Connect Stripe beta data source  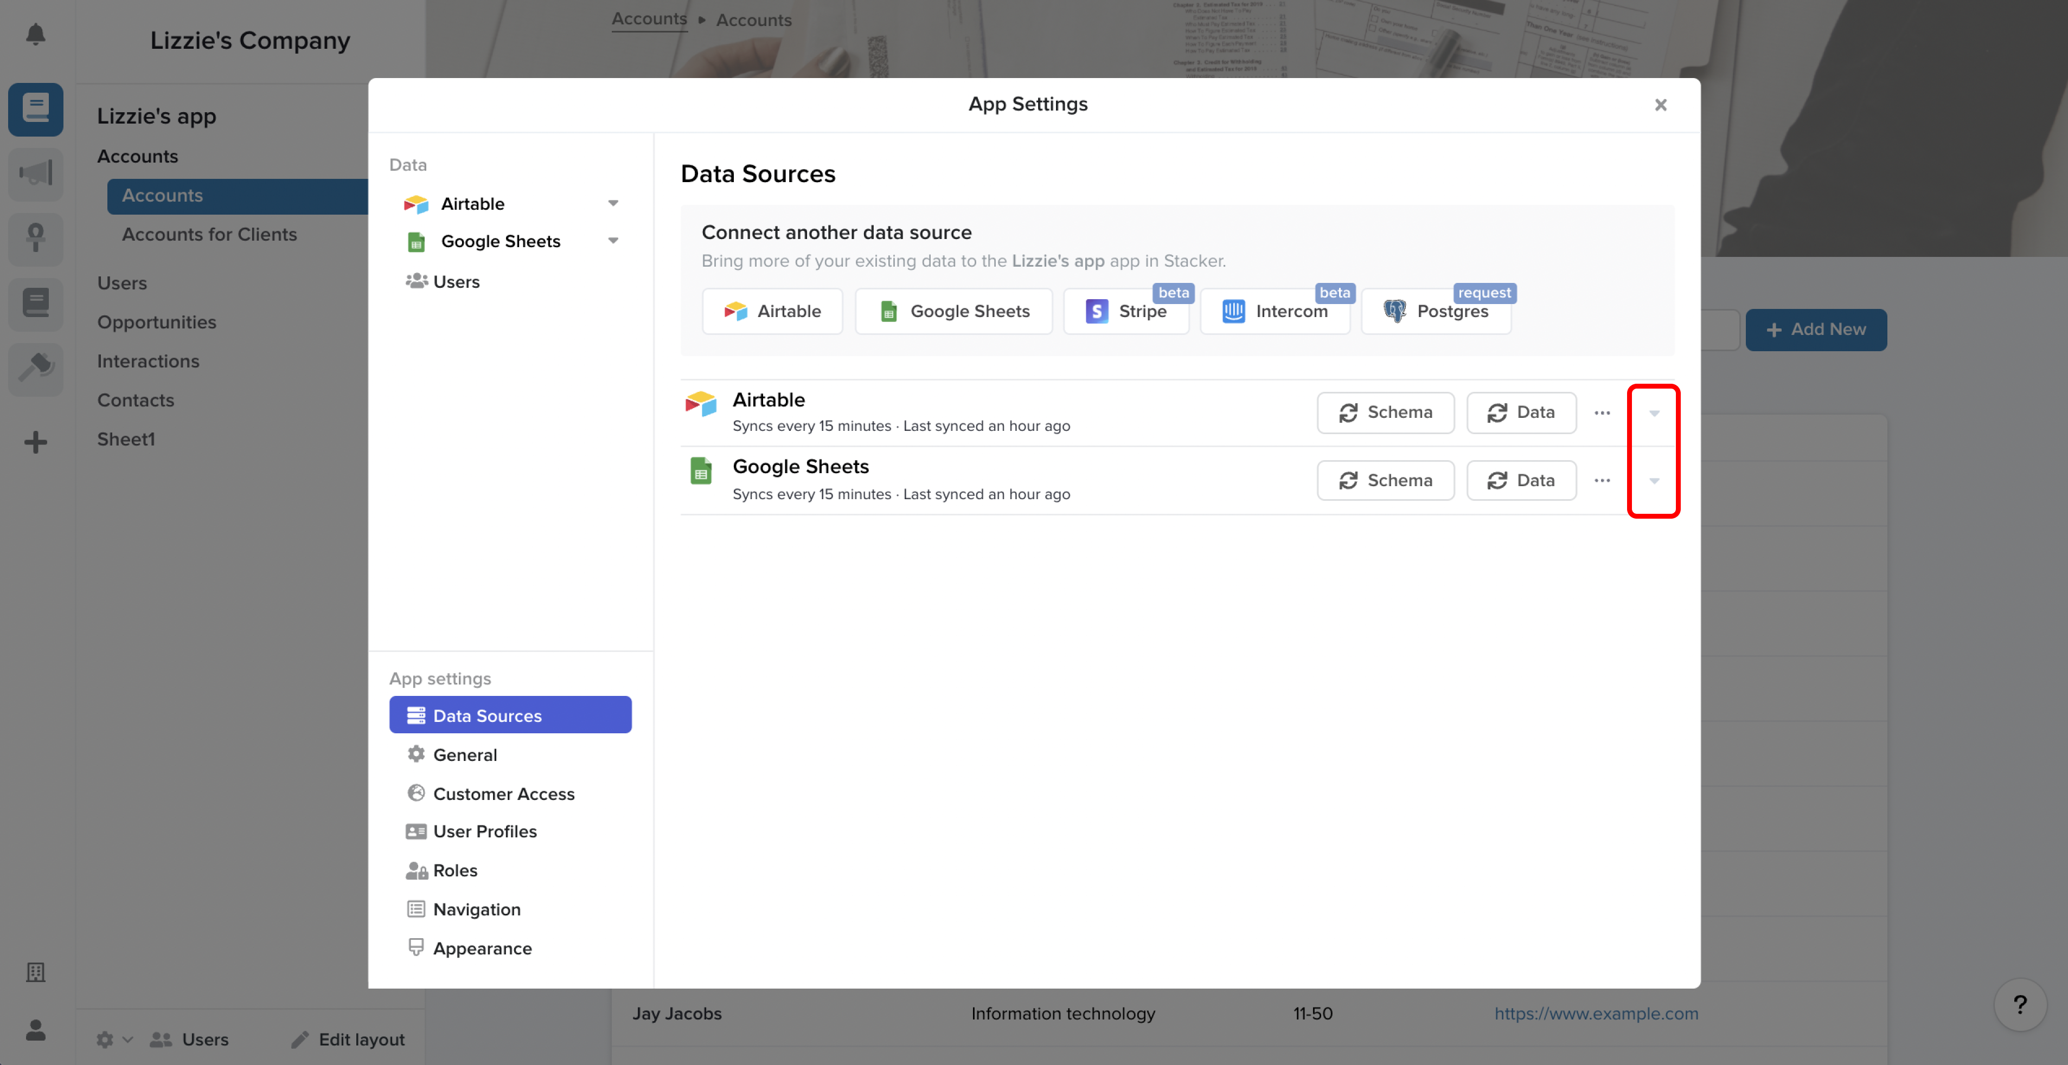tap(1126, 311)
